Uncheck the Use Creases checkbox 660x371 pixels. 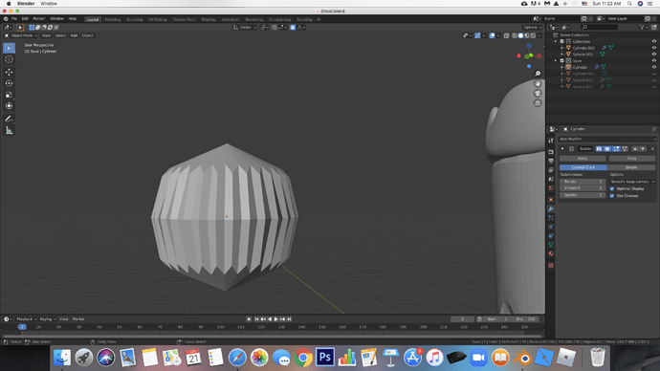pyautogui.click(x=612, y=196)
